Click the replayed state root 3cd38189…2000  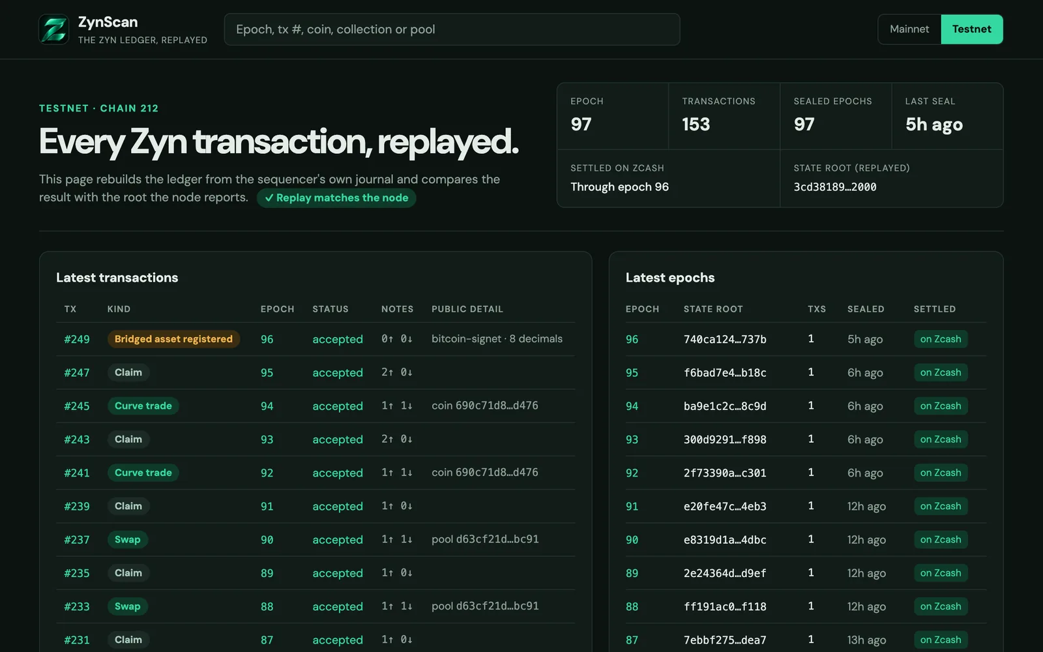pos(835,187)
